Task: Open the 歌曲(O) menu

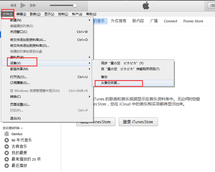Action: (35, 14)
